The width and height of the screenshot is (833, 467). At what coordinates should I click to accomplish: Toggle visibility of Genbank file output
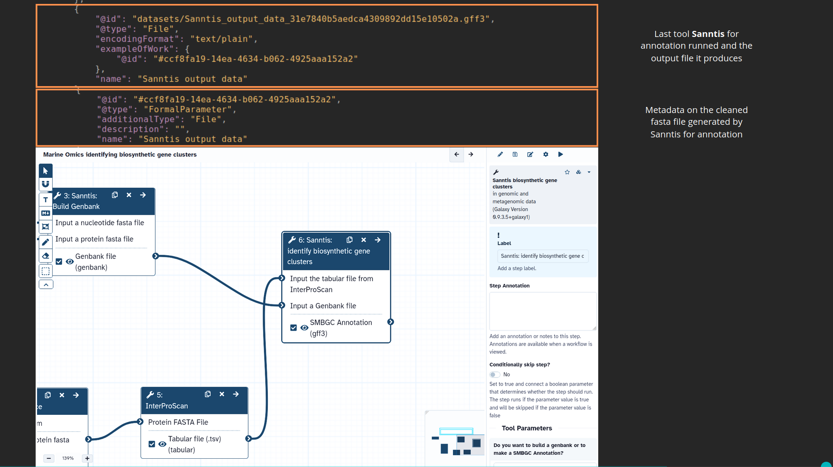coord(70,262)
